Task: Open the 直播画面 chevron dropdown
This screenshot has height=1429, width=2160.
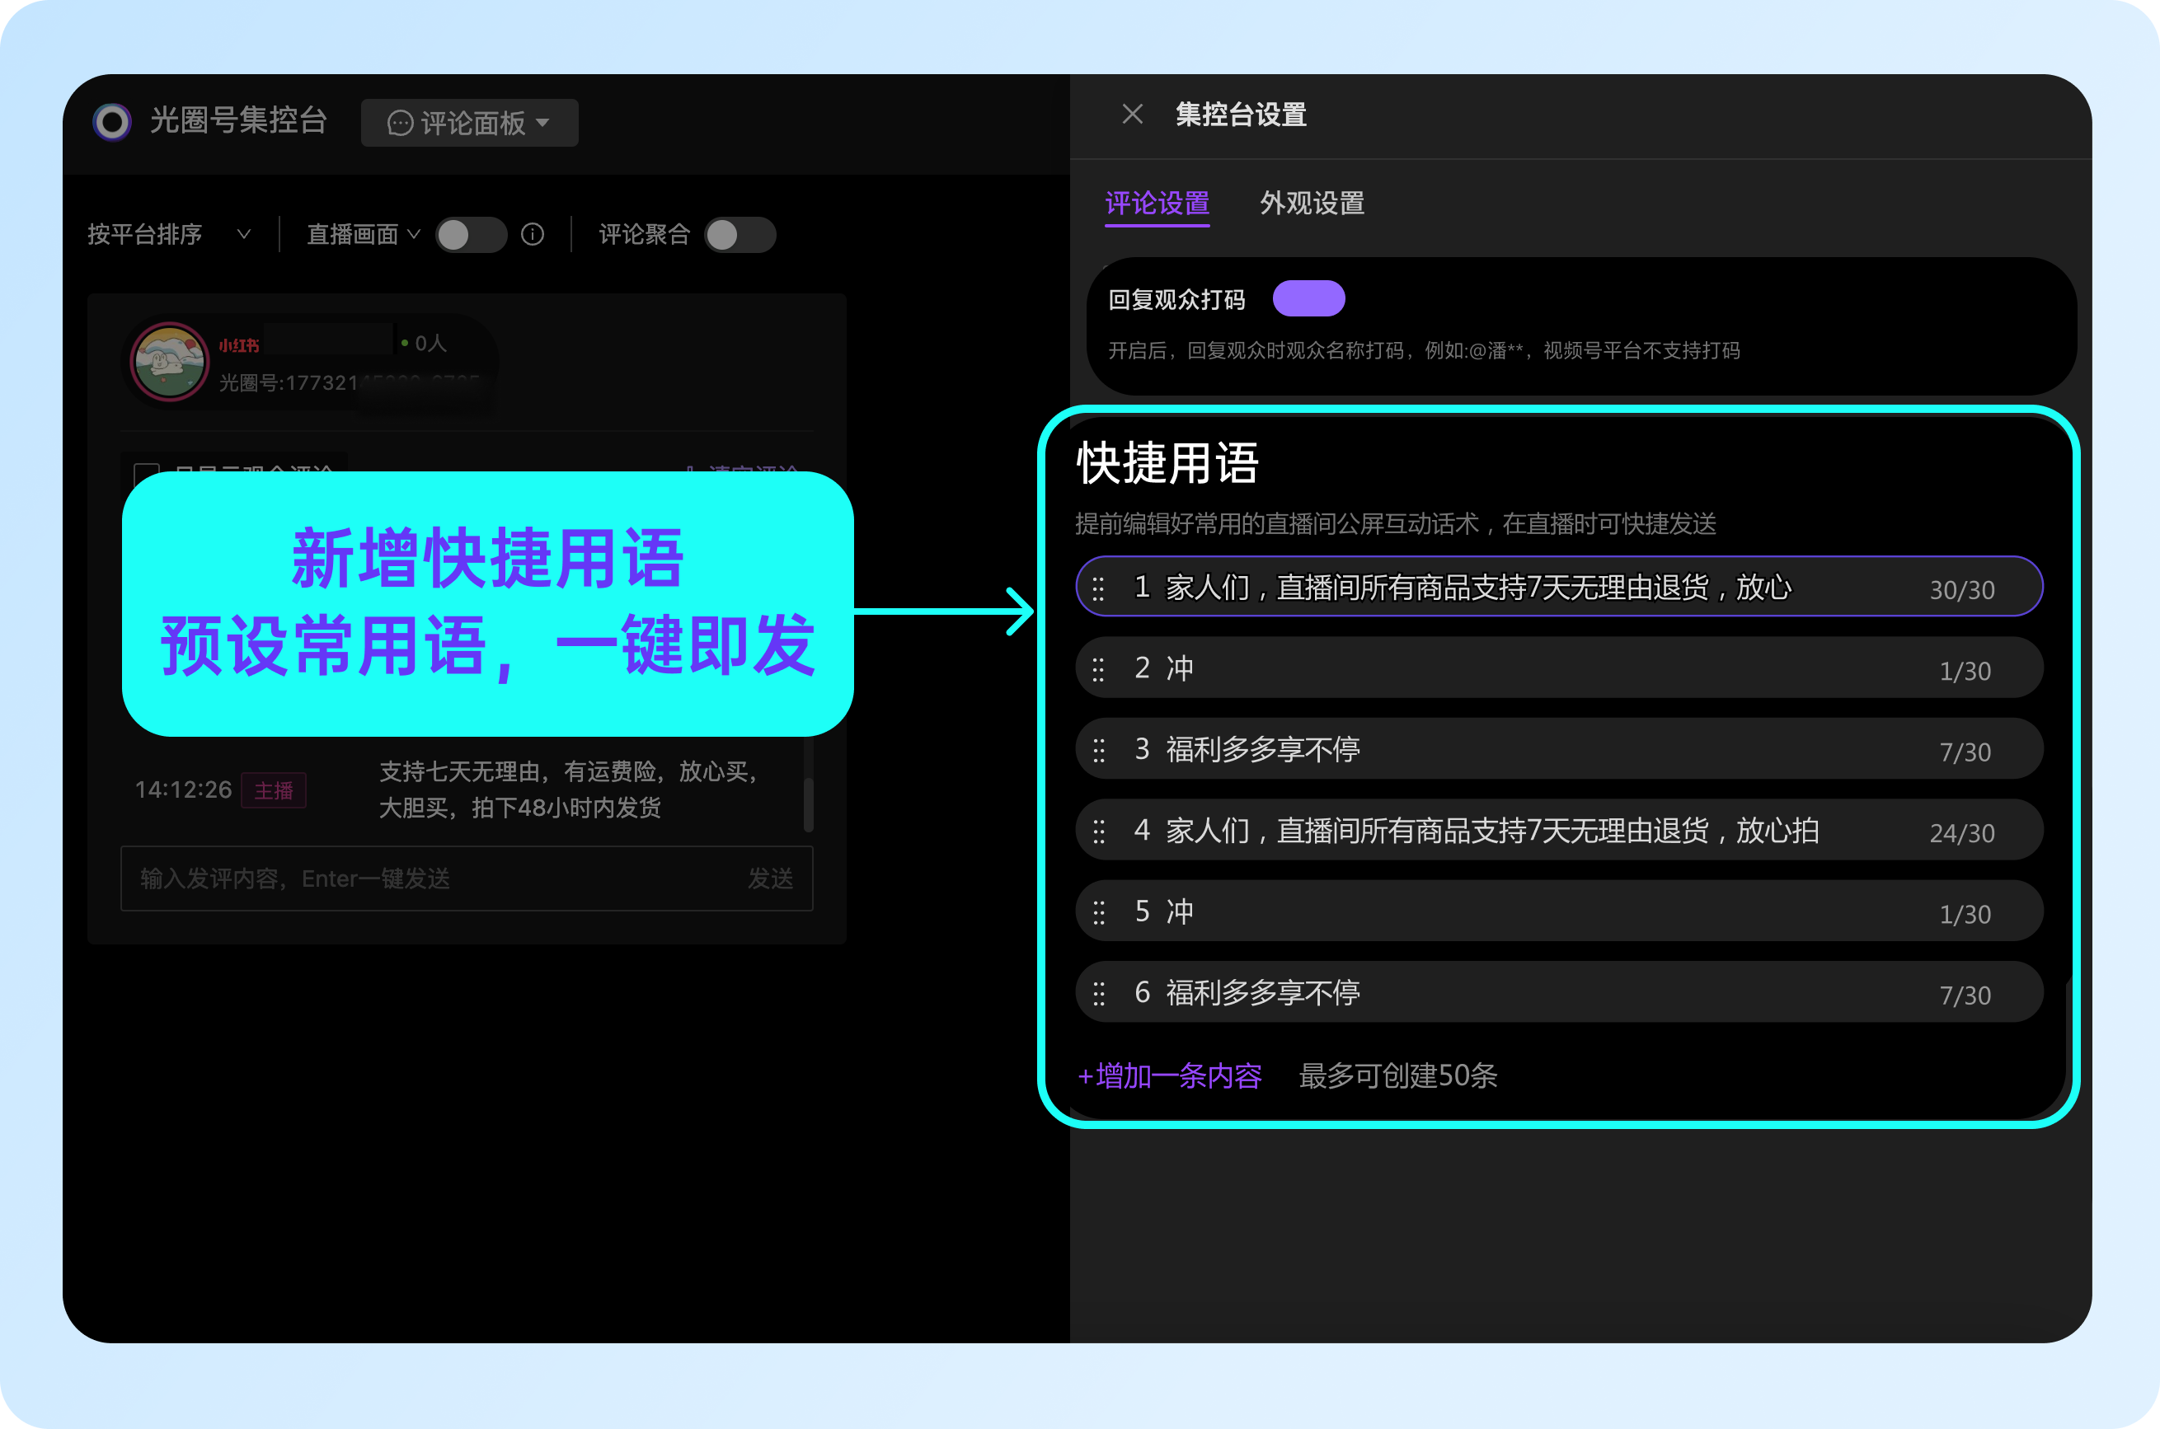Action: [415, 234]
